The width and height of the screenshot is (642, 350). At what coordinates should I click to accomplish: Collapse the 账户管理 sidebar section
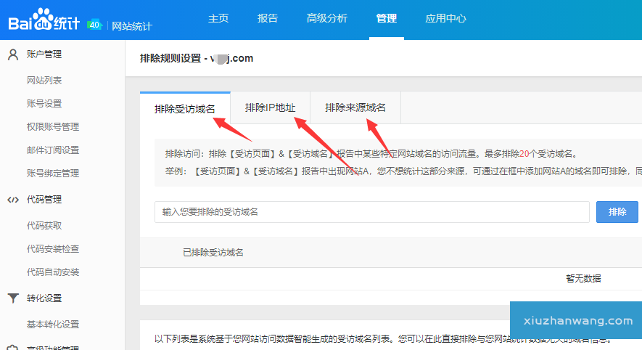[44, 54]
